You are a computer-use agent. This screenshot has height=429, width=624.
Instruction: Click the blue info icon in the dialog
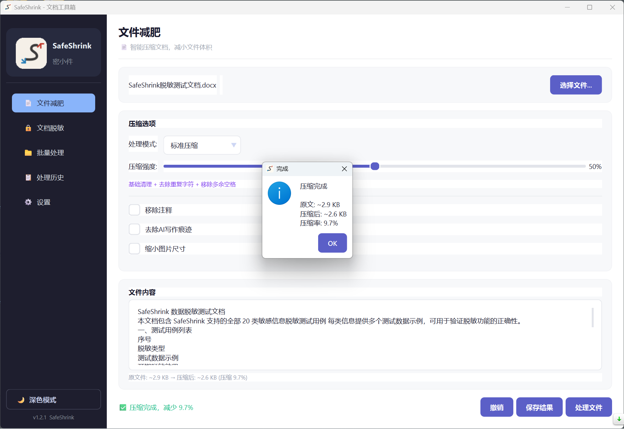pyautogui.click(x=279, y=193)
